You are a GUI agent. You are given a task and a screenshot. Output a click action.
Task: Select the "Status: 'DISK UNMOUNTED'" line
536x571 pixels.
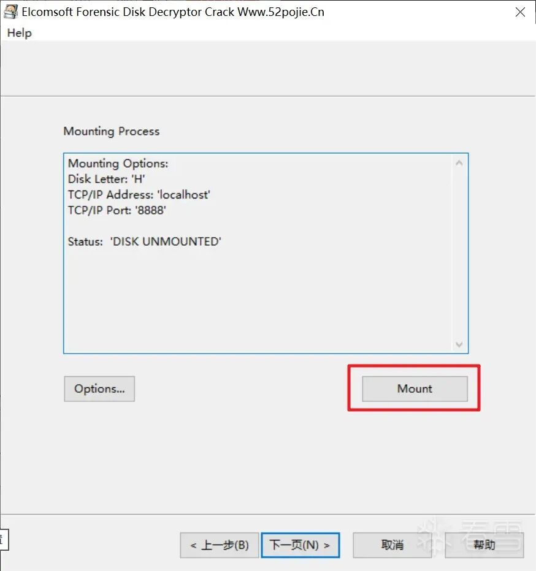(144, 241)
